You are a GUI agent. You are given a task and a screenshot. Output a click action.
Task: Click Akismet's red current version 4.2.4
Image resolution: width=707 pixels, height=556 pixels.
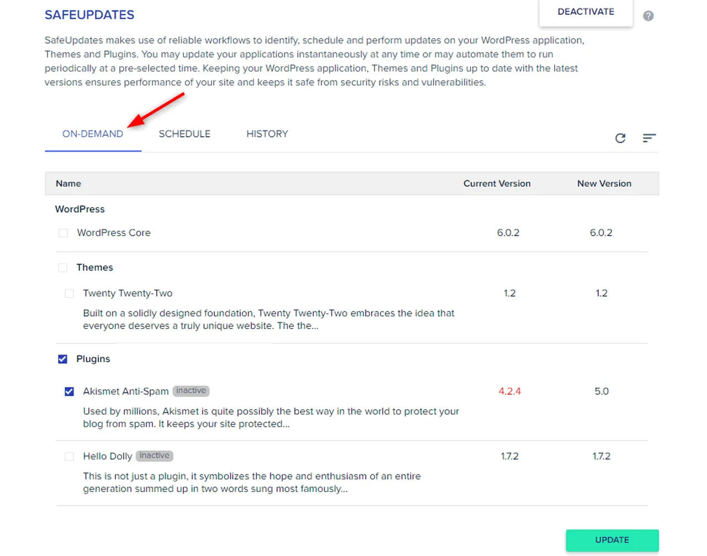pos(510,391)
